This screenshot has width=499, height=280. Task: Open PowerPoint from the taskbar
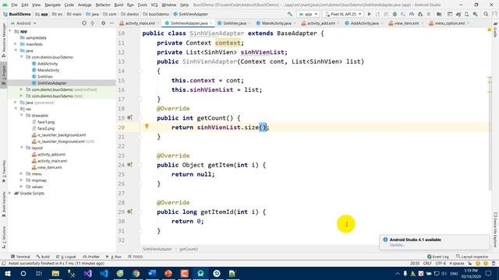coord(168,273)
